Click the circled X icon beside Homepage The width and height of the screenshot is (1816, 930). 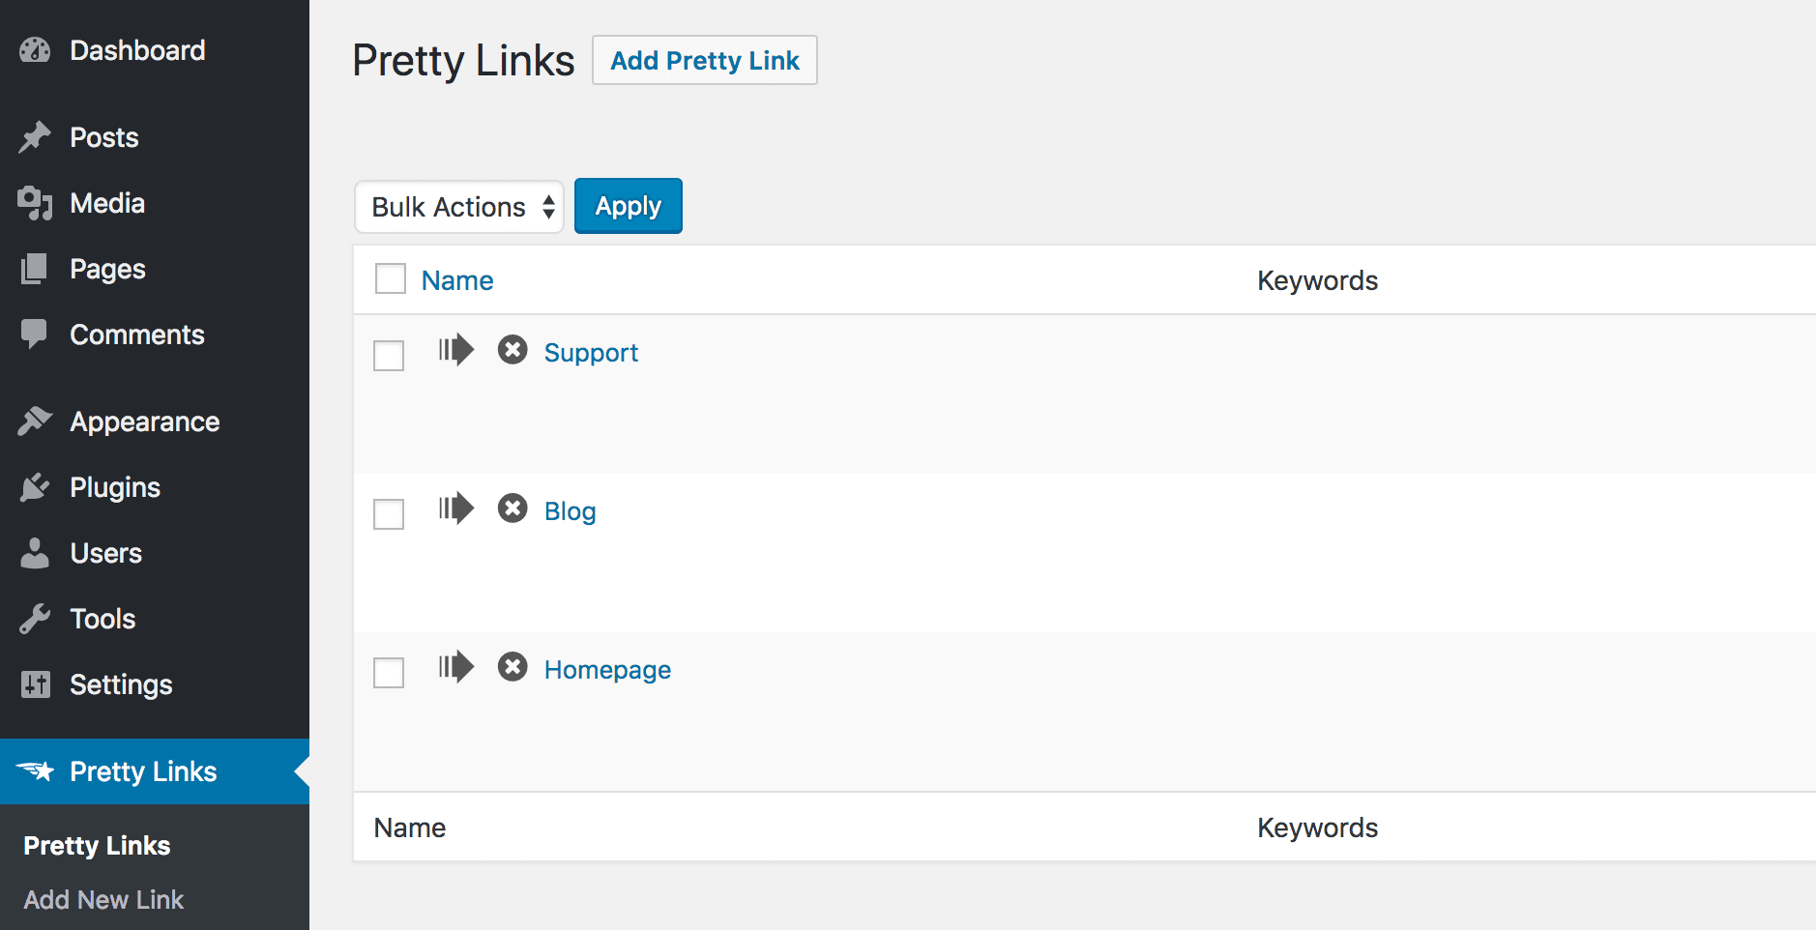click(513, 667)
